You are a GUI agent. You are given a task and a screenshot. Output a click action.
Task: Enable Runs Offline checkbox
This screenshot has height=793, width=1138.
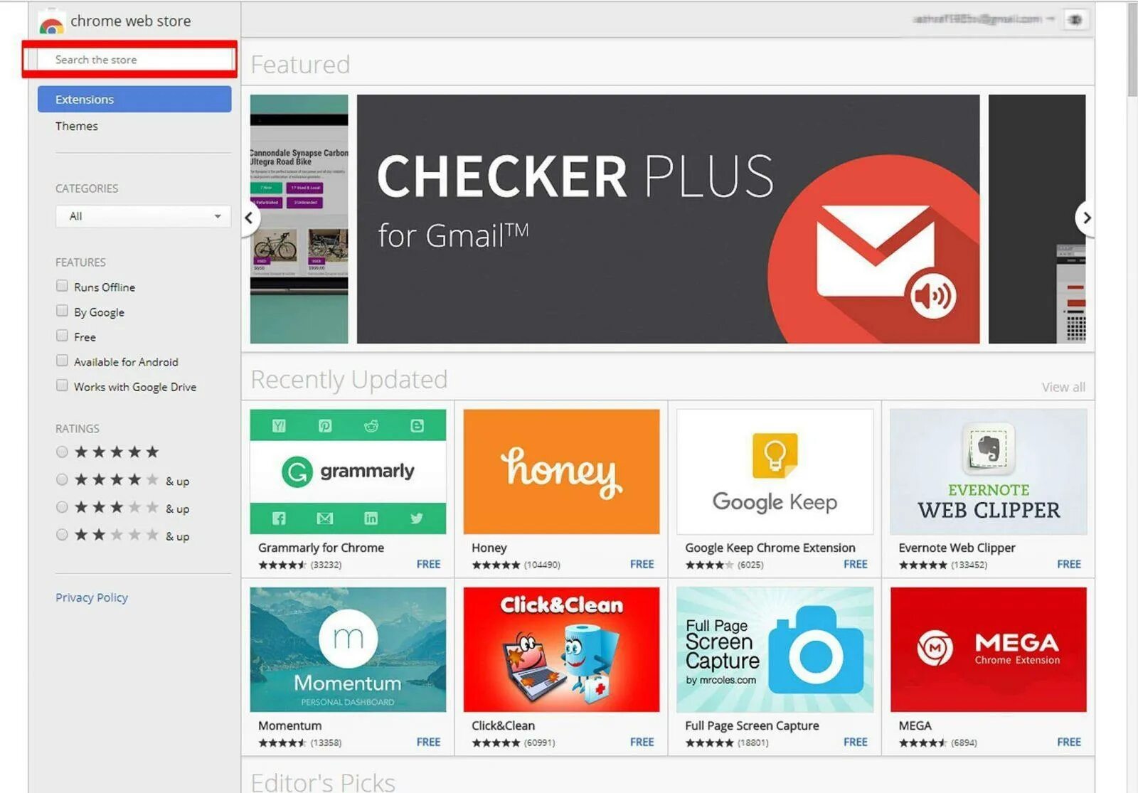(62, 286)
